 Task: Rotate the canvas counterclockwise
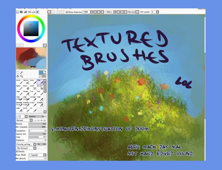point(118,12)
